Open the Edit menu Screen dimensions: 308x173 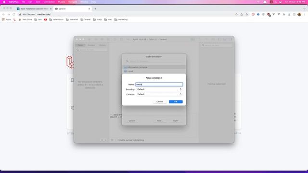(x=30, y=2)
